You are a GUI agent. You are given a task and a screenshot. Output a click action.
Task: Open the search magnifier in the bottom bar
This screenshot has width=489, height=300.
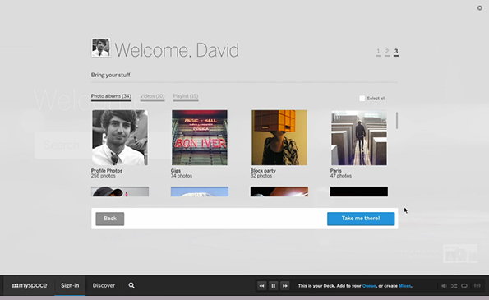click(x=131, y=285)
